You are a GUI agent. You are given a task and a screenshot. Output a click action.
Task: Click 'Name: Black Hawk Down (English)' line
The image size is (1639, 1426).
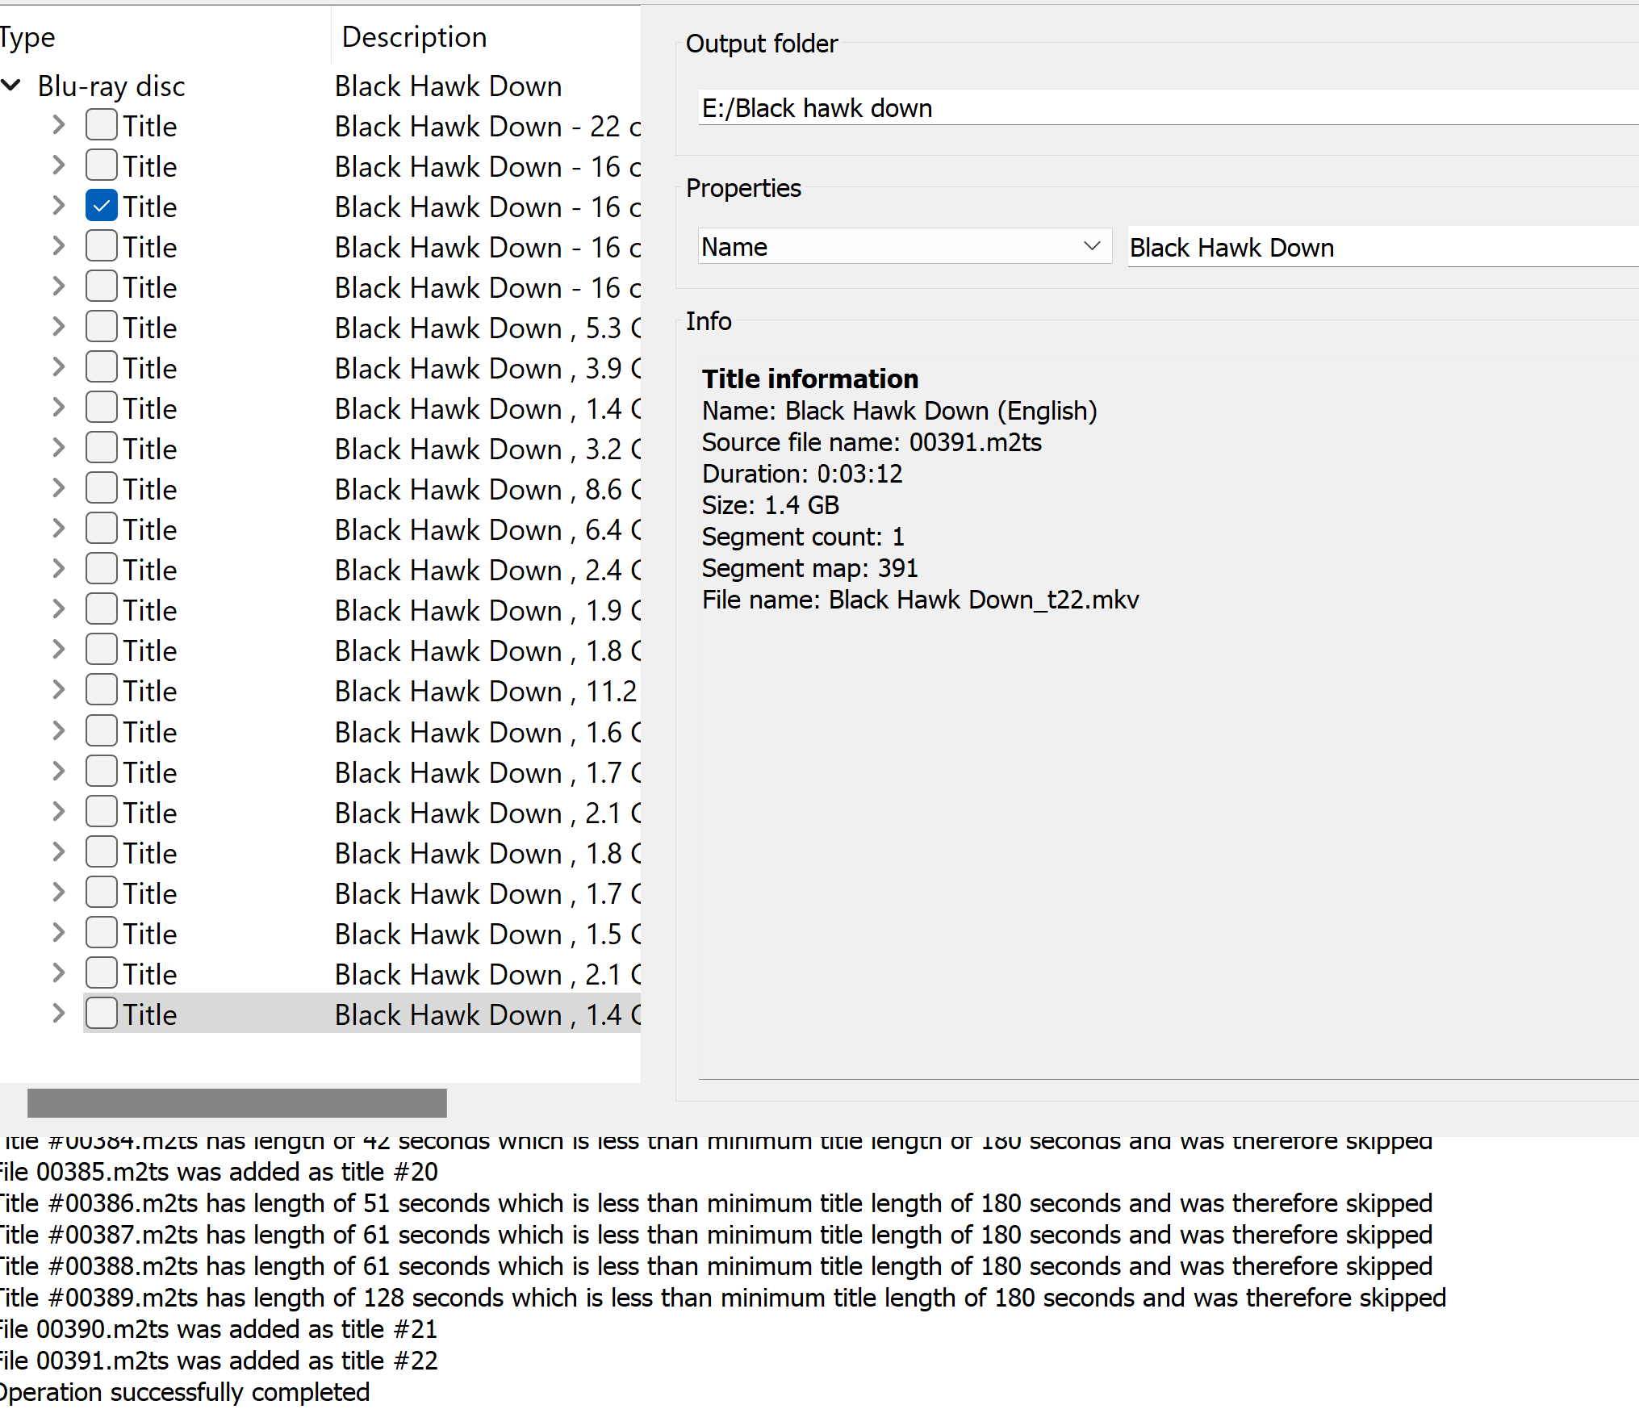(900, 411)
